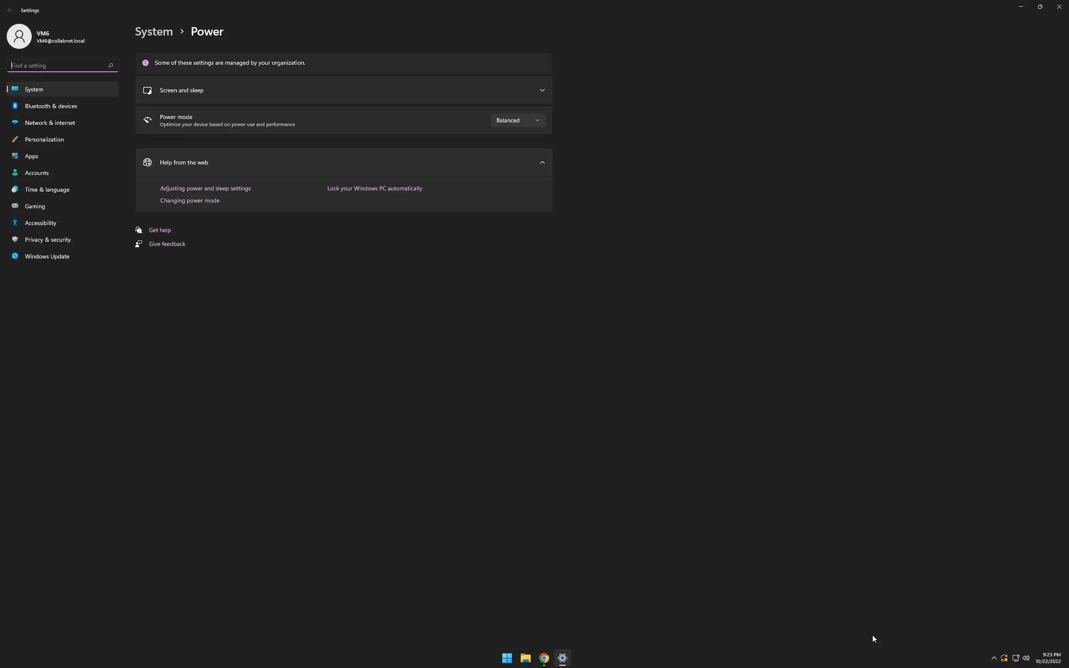
Task: Click the Personalization paintbrush icon
Action: pos(15,139)
